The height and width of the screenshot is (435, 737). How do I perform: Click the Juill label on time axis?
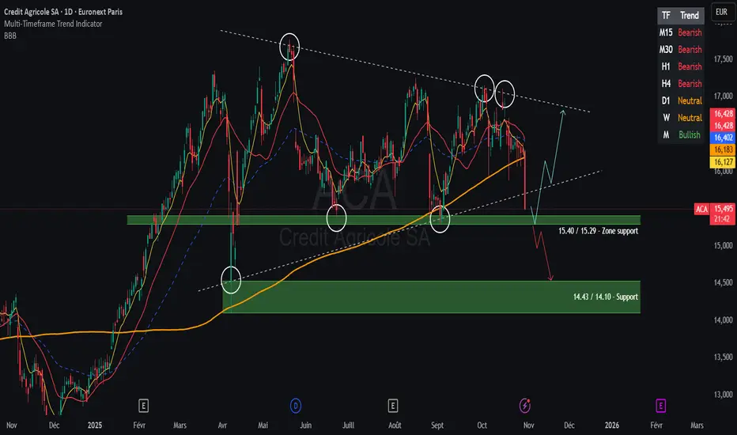pyautogui.click(x=348, y=426)
